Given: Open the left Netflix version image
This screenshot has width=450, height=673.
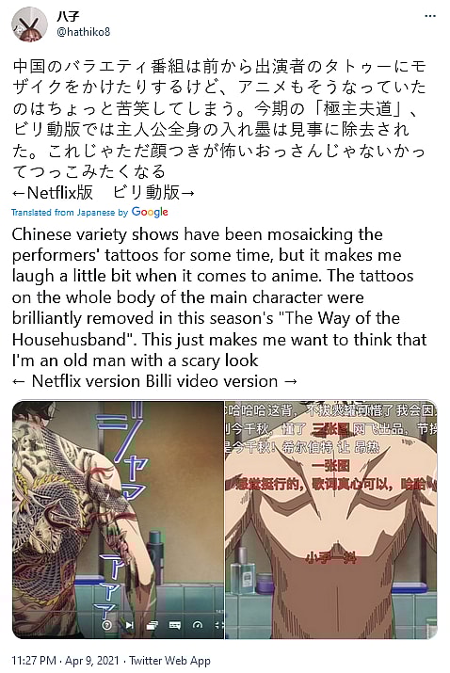Looking at the screenshot, I should 118,520.
